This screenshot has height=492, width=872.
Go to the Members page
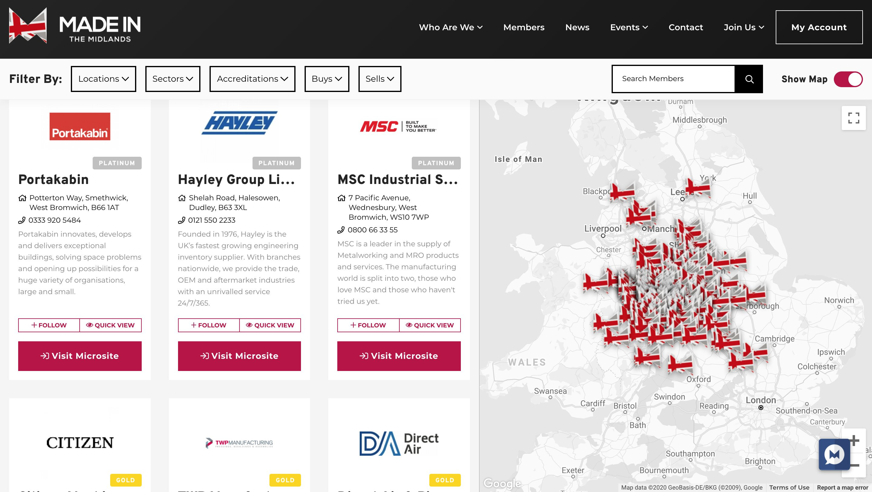[524, 28]
